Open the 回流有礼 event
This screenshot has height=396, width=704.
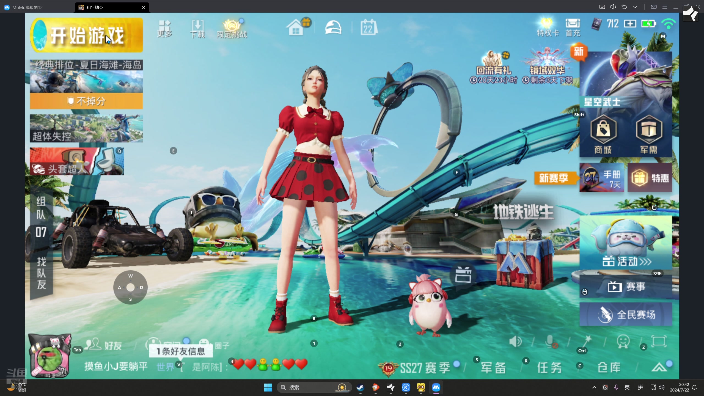point(494,67)
